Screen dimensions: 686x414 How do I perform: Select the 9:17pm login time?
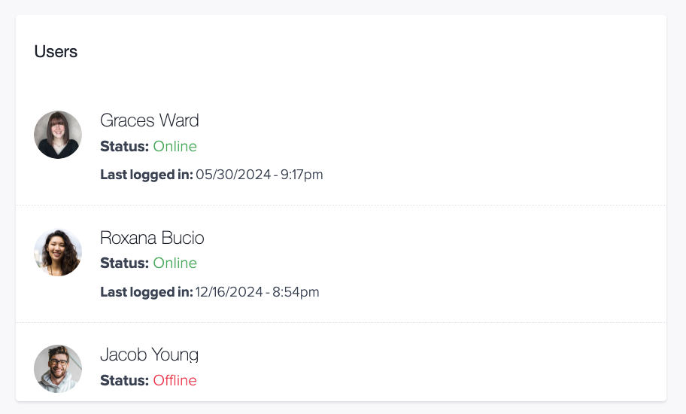click(x=302, y=175)
